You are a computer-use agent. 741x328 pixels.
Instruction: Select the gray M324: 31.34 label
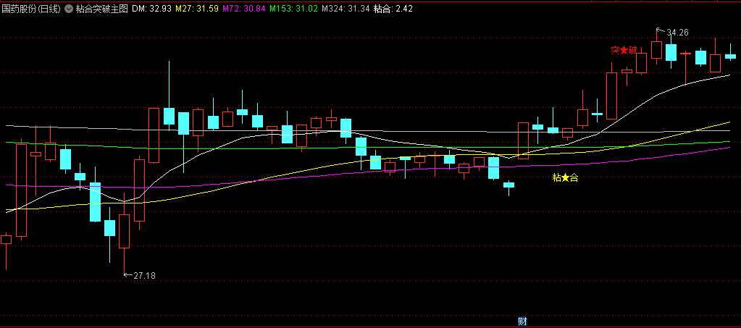tap(346, 9)
